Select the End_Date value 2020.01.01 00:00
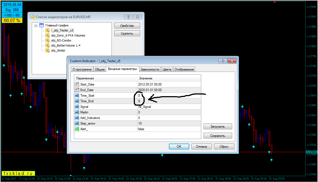This screenshot has height=182, width=318. [169, 90]
